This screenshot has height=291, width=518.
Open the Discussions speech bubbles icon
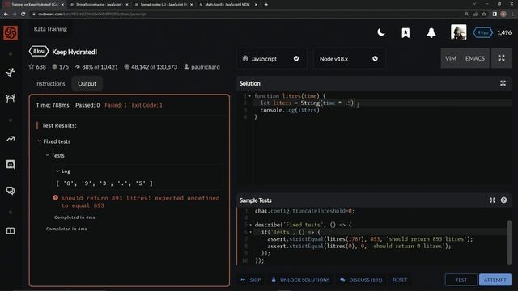[11, 191]
